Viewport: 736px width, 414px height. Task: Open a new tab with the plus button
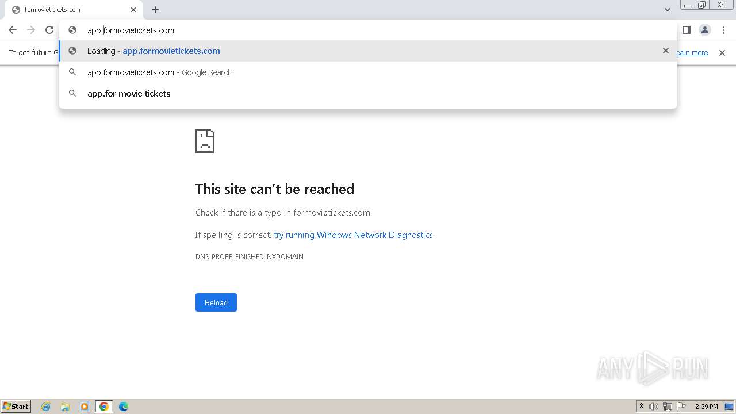155,10
